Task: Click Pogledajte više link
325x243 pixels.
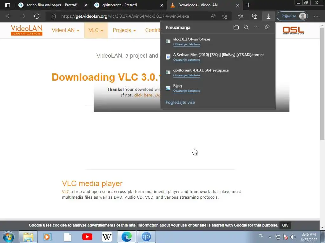Action: pyautogui.click(x=180, y=102)
